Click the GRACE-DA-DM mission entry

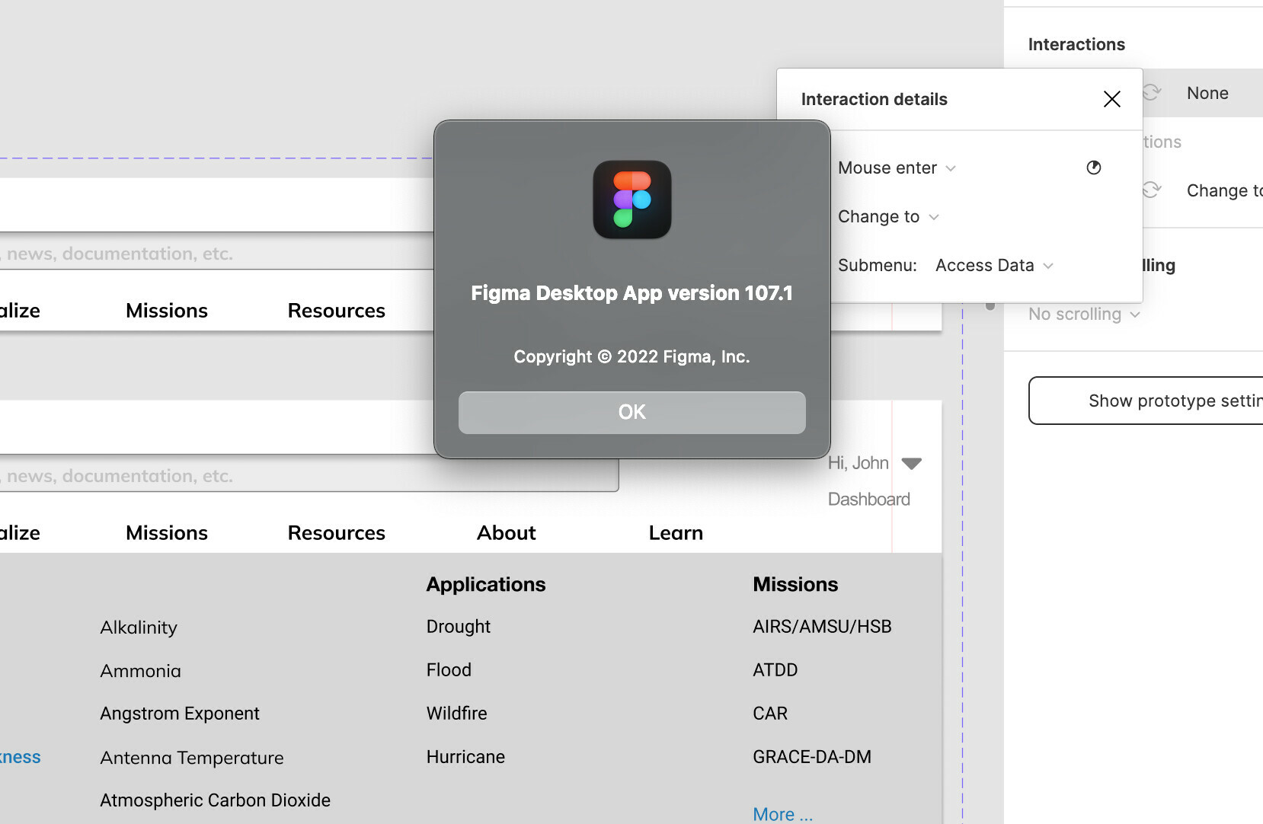click(812, 757)
